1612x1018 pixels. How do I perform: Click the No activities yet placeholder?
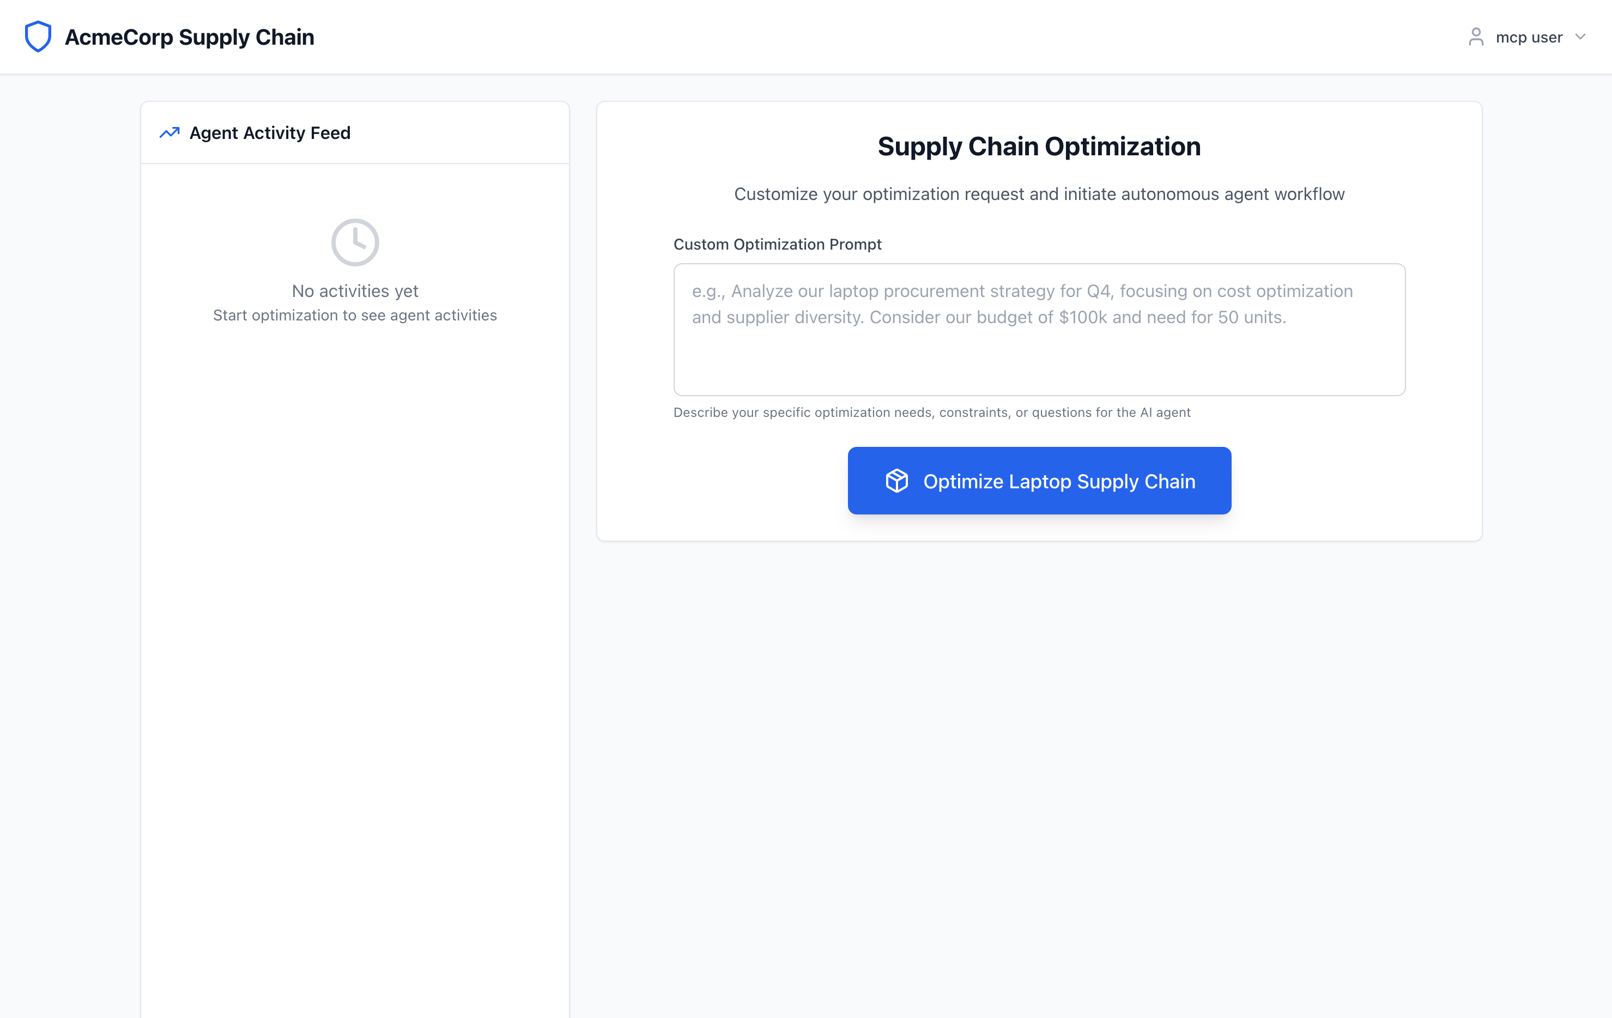coord(355,291)
